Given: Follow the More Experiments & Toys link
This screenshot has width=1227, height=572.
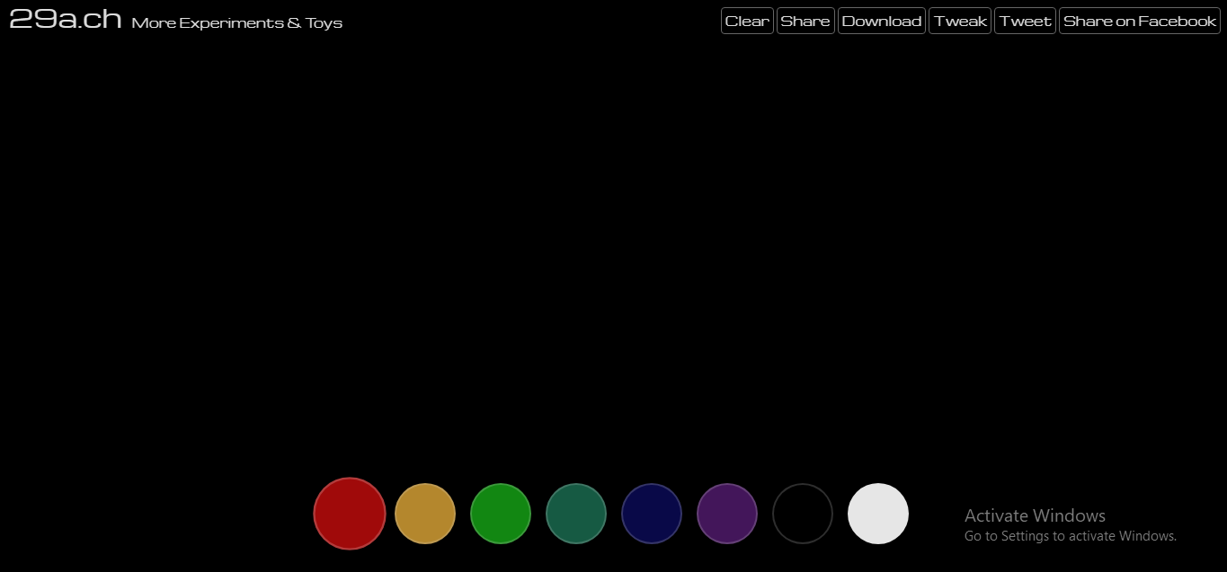Looking at the screenshot, I should pos(236,23).
